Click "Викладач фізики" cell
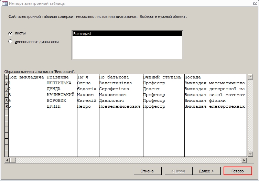The image size is (259, 181). tap(216, 100)
